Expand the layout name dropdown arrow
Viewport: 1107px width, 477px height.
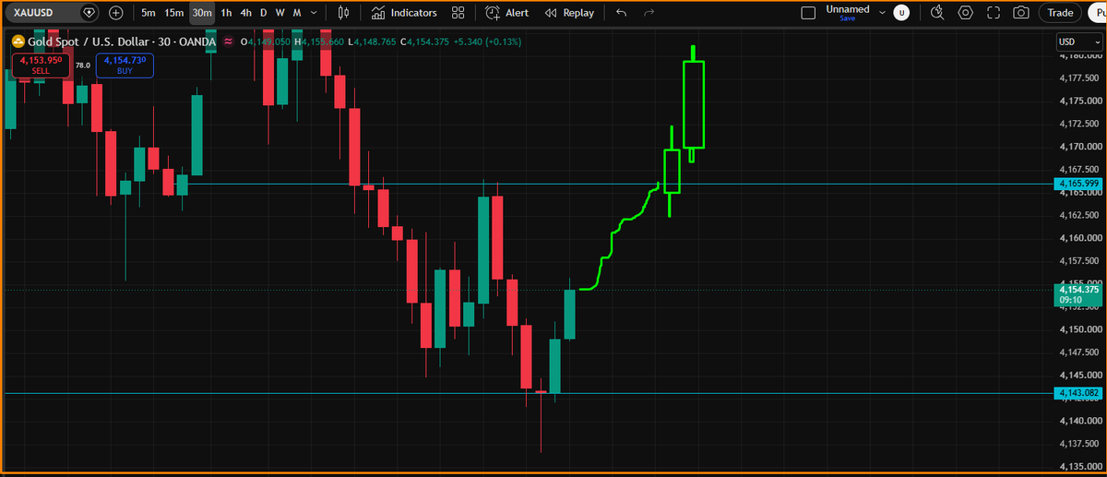882,13
